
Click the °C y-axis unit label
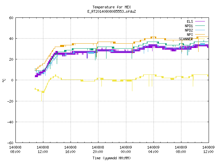(x=4, y=80)
